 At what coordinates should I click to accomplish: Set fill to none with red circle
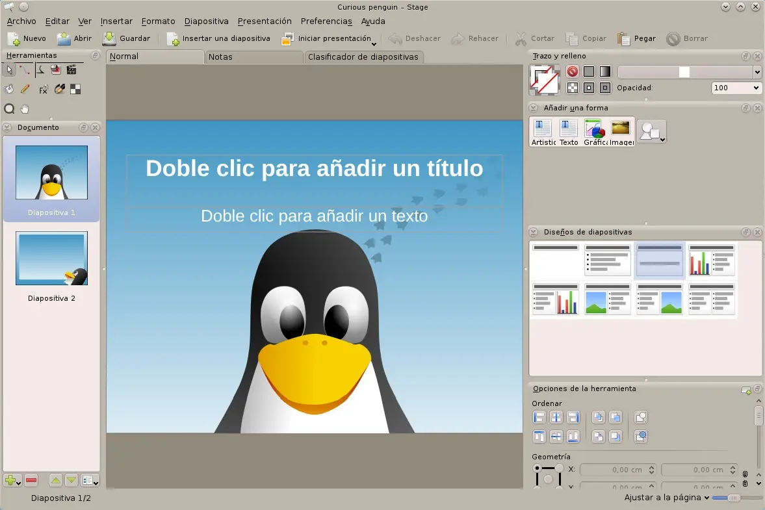(x=572, y=71)
